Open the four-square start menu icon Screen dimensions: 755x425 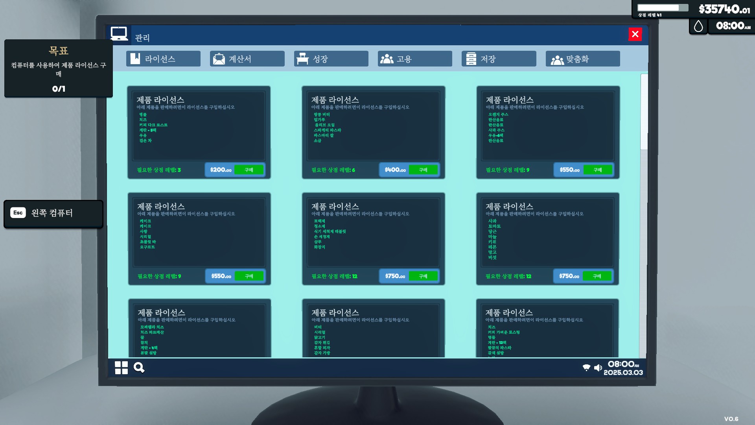point(121,368)
